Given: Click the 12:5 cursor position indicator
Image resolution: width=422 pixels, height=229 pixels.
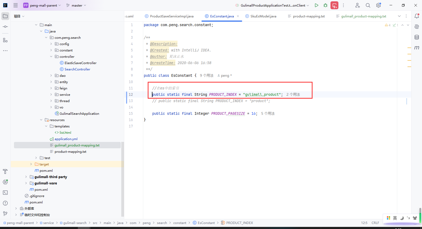Looking at the screenshot, I should [x=364, y=223].
